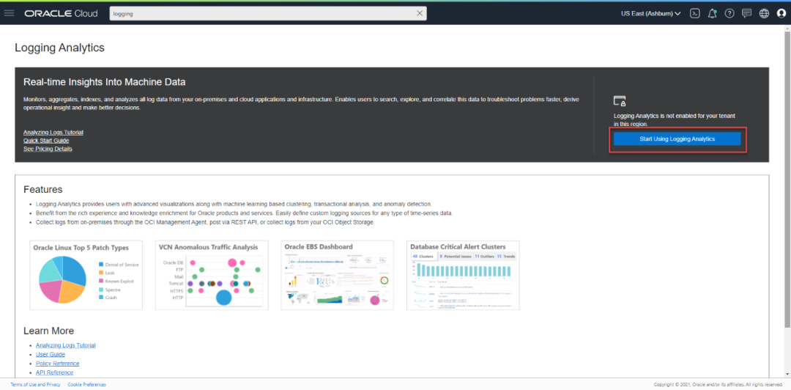Open Cookie Preferences footer link
The width and height of the screenshot is (791, 390).
tap(86, 385)
